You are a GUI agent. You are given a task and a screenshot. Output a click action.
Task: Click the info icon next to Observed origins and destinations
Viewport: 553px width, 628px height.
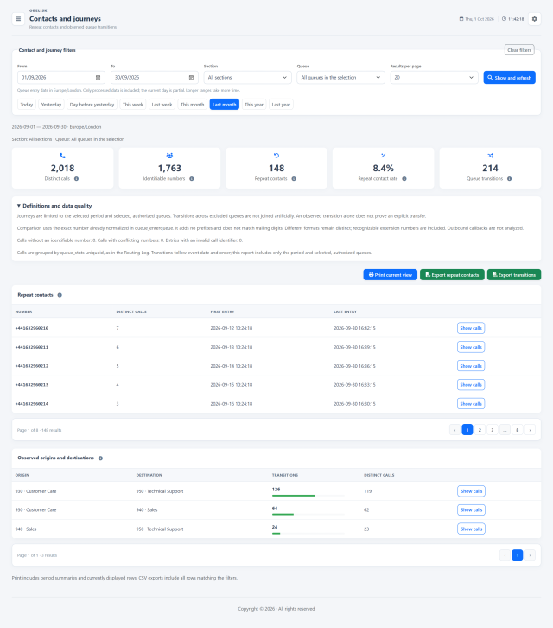coord(100,458)
